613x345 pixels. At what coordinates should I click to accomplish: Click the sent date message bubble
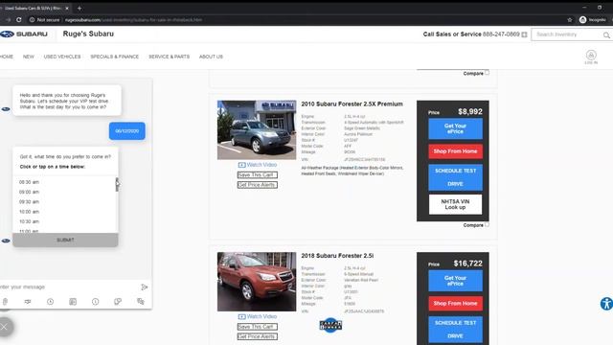127,131
